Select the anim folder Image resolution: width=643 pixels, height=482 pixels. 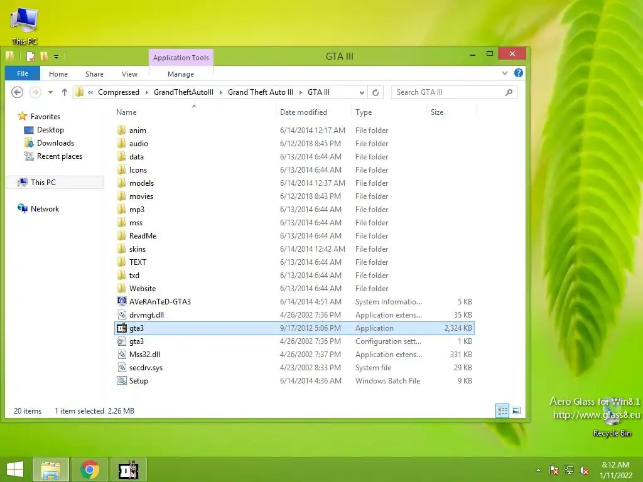(x=294, y=131)
